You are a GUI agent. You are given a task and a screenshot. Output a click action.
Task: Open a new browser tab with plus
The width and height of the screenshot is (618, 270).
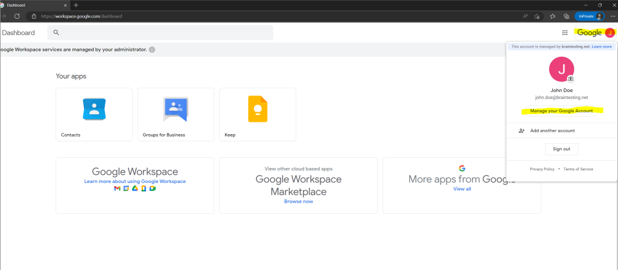click(x=76, y=5)
